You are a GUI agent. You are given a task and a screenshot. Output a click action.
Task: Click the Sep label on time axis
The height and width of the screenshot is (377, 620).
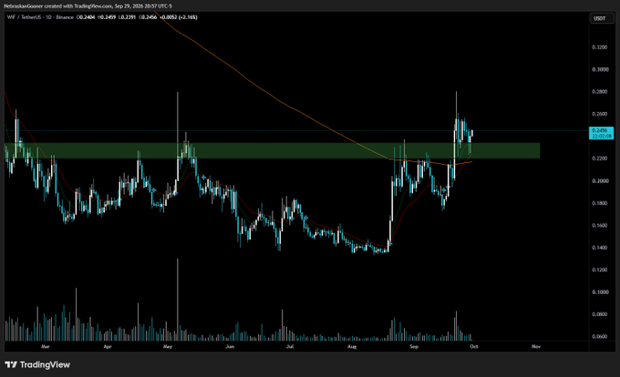(414, 347)
